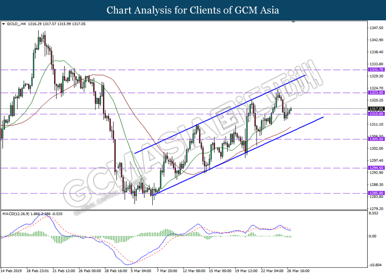Click the 15 Mar 00:00 time label
The width and height of the screenshot is (386, 275).
tap(220, 271)
